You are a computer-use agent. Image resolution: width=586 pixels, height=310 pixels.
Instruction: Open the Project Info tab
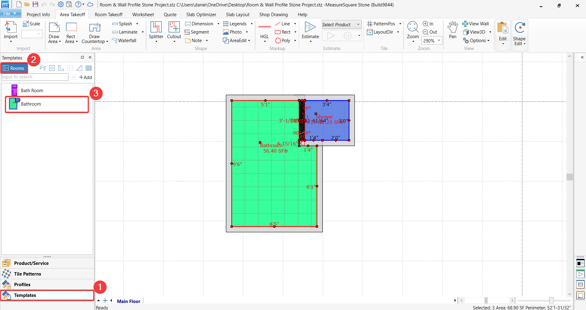(x=38, y=14)
